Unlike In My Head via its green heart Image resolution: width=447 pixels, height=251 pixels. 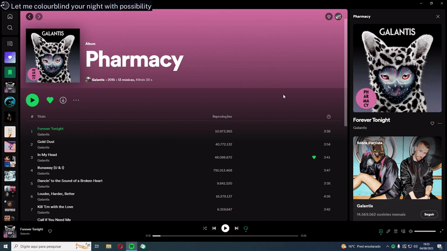pyautogui.click(x=314, y=157)
